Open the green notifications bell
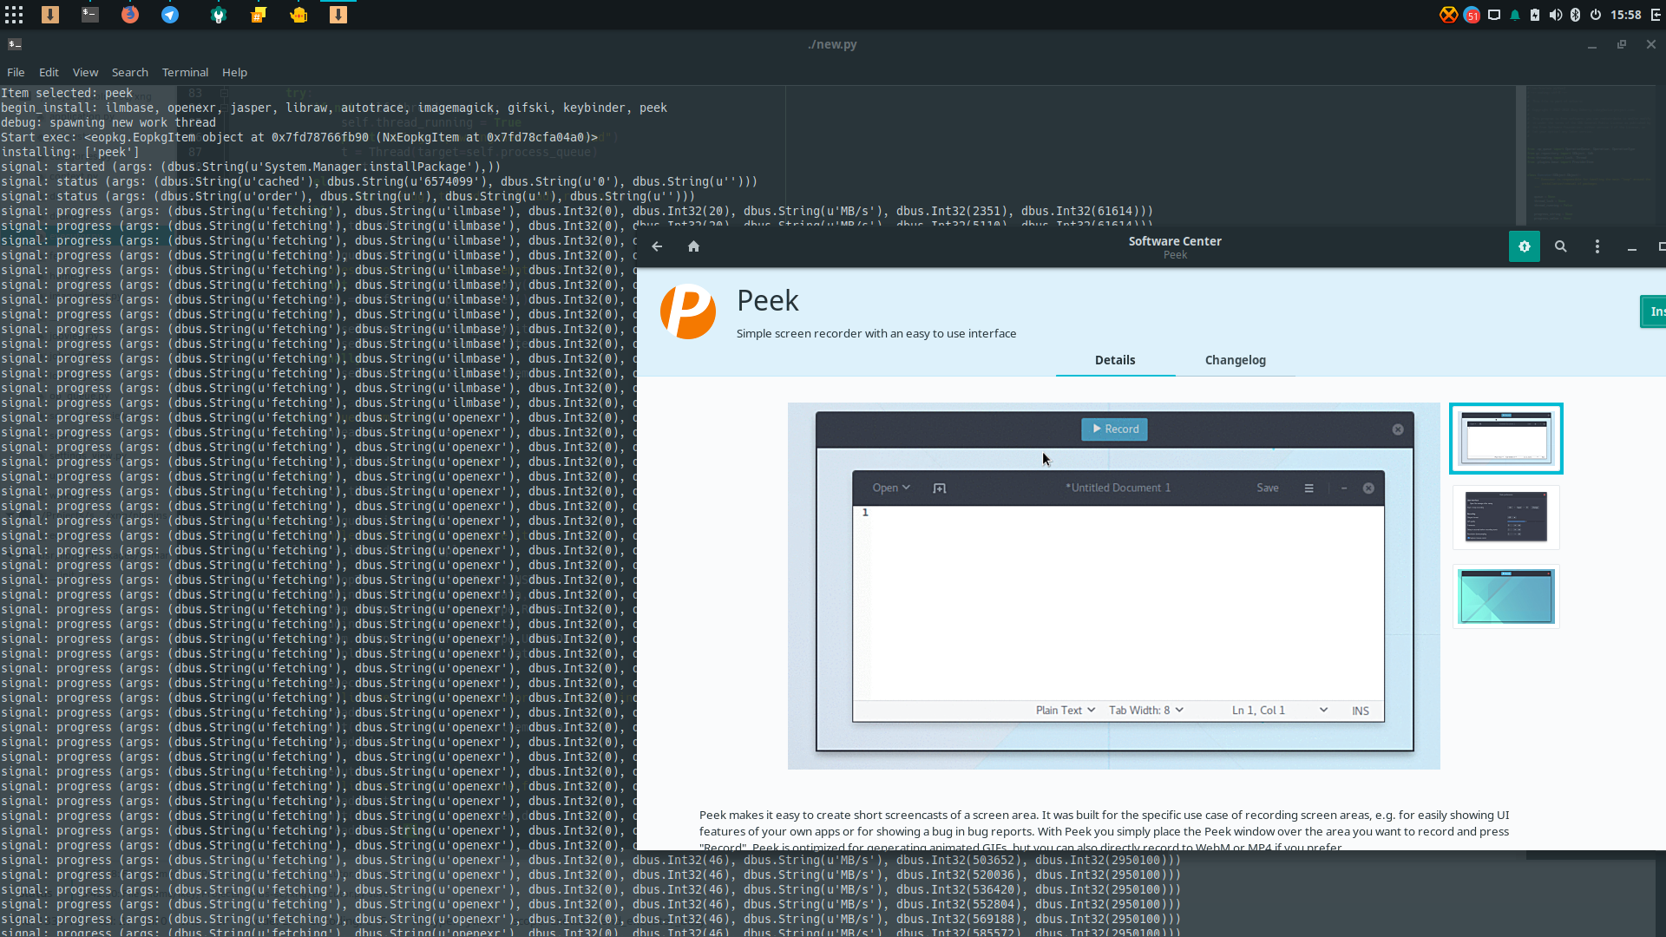Viewport: 1666px width, 937px height. [x=1515, y=15]
